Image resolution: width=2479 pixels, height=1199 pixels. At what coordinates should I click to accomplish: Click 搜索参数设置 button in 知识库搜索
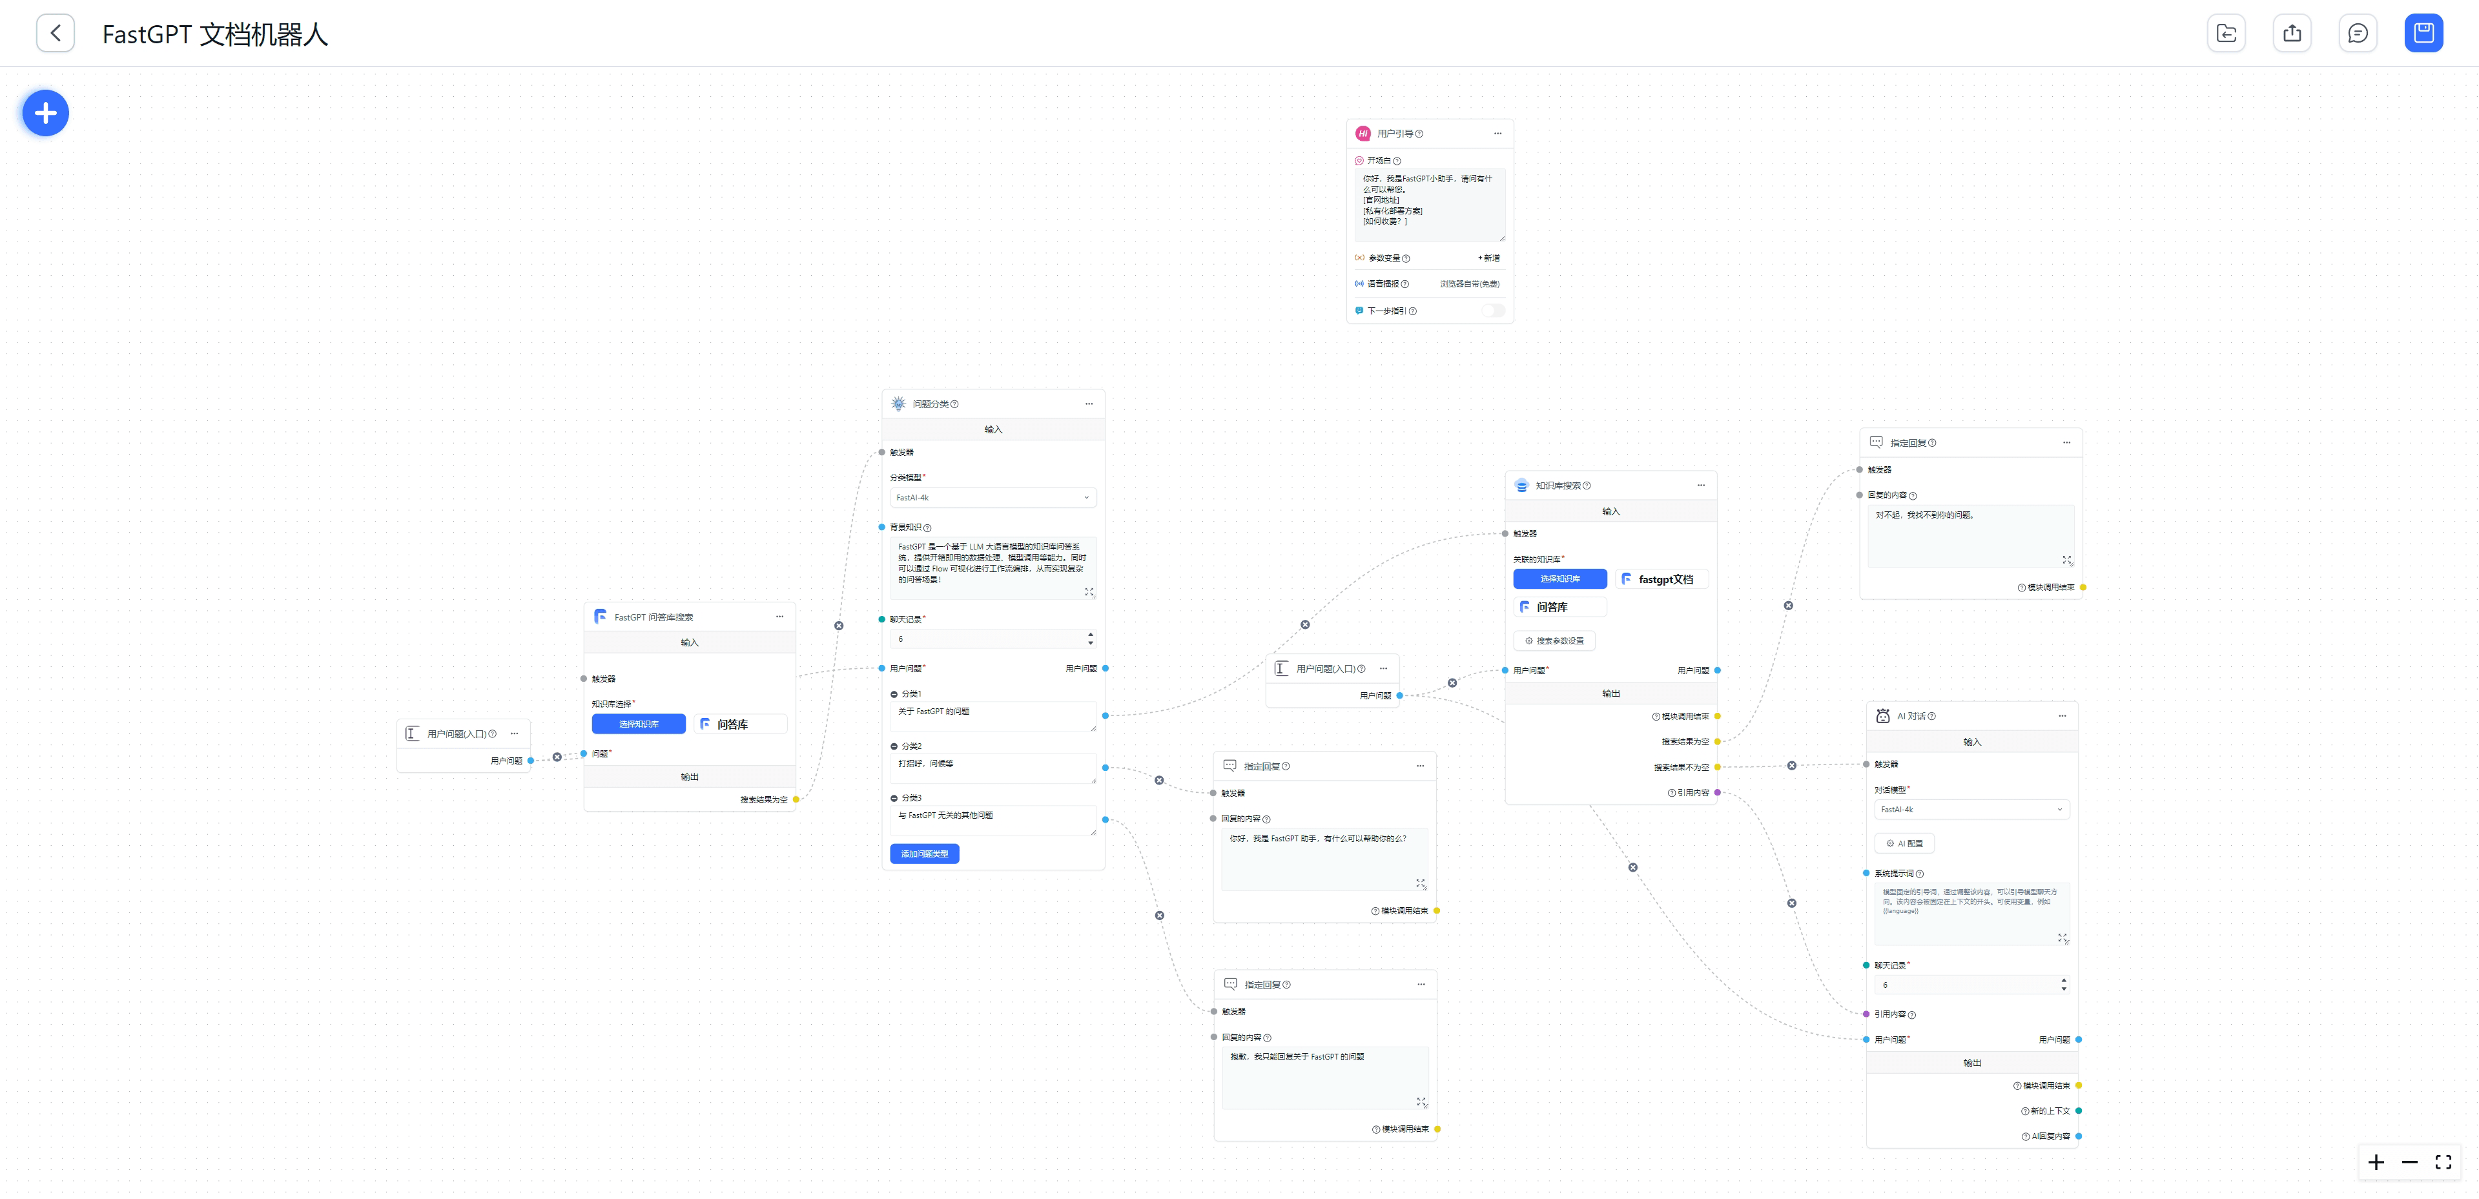coord(1554,641)
